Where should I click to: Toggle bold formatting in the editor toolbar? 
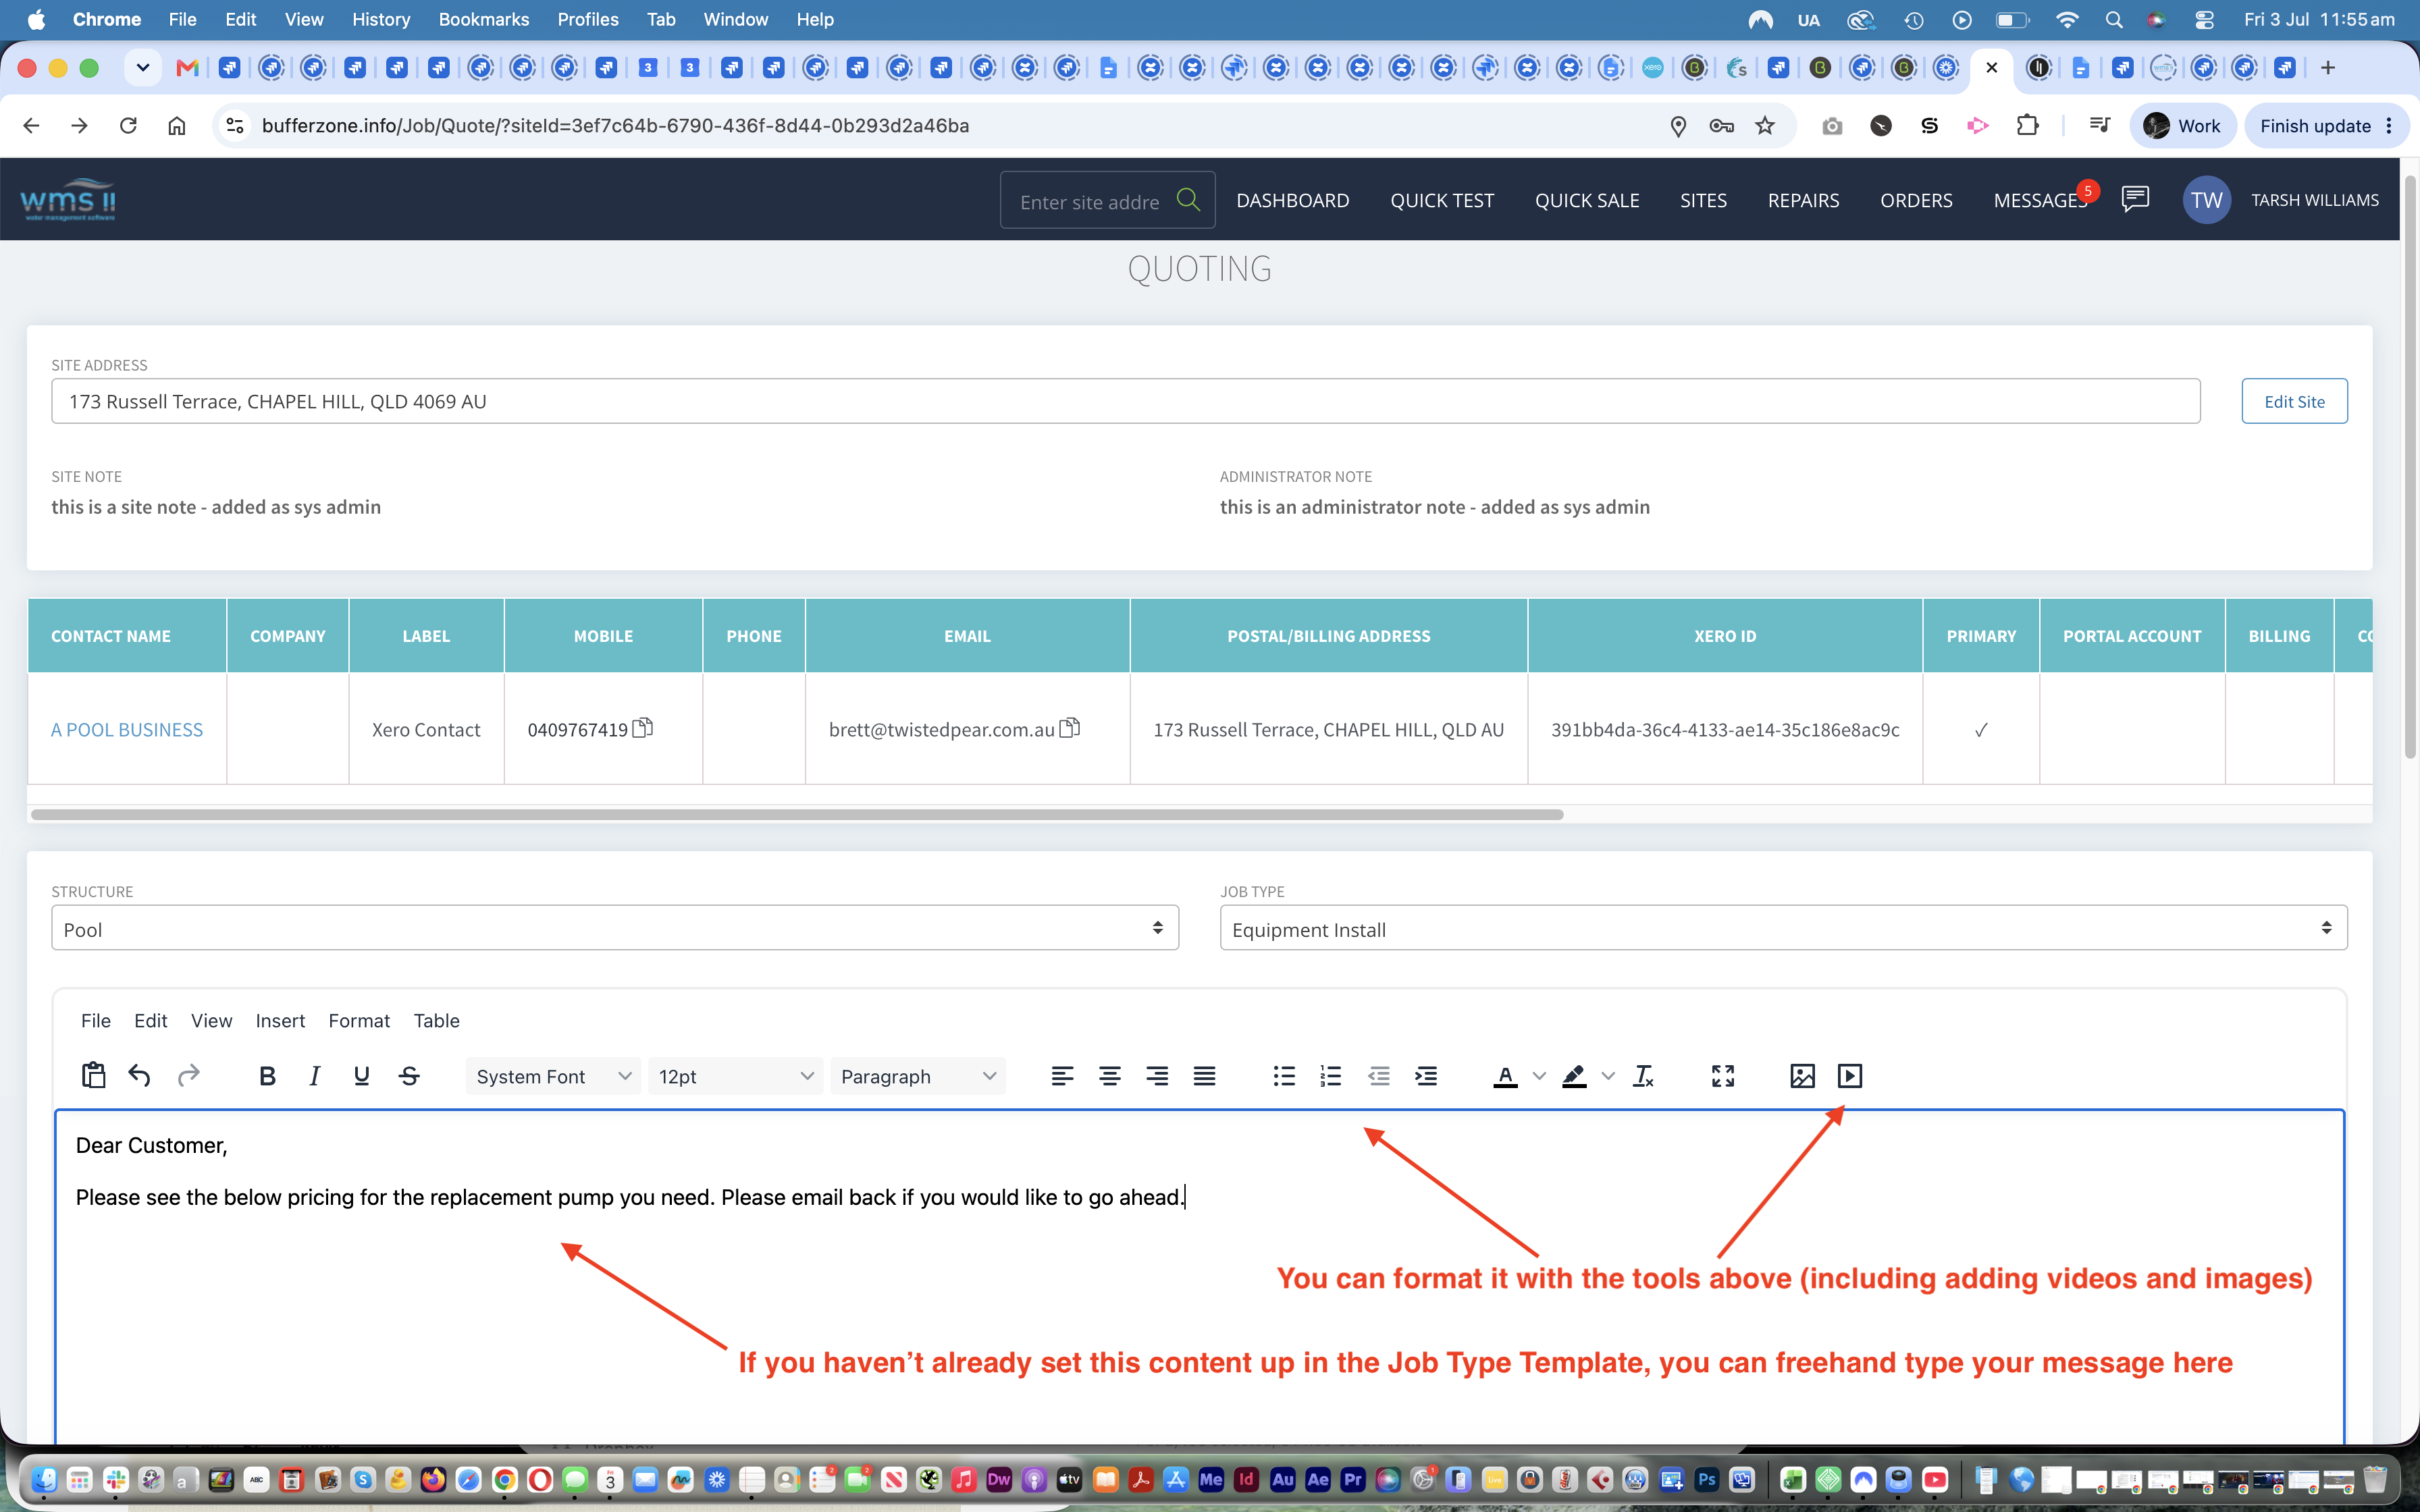[267, 1076]
